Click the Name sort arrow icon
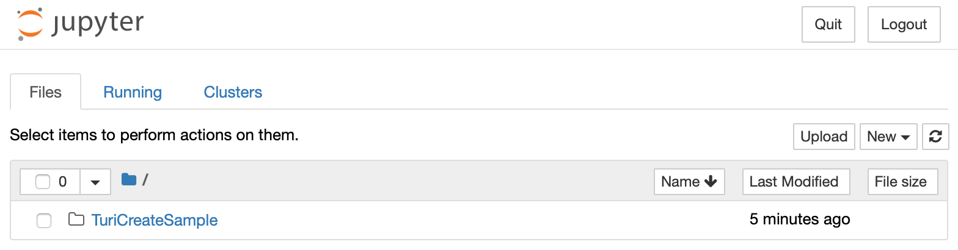The image size is (958, 250). [710, 182]
